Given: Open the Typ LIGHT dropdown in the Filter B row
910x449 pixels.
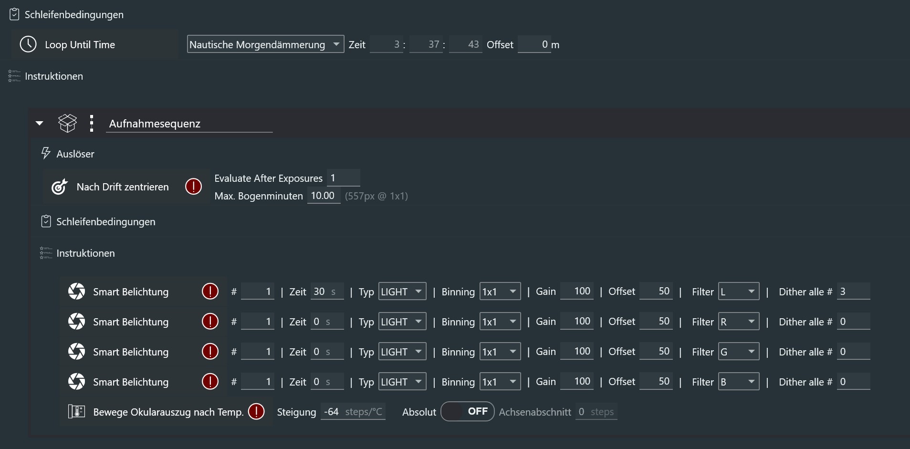Looking at the screenshot, I should [402, 381].
